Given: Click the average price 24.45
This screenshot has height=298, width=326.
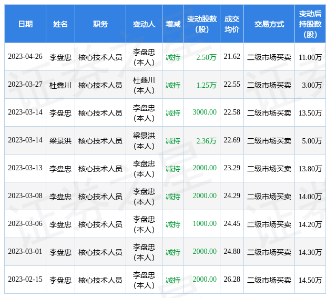Looking at the screenshot, I should click(232, 224).
